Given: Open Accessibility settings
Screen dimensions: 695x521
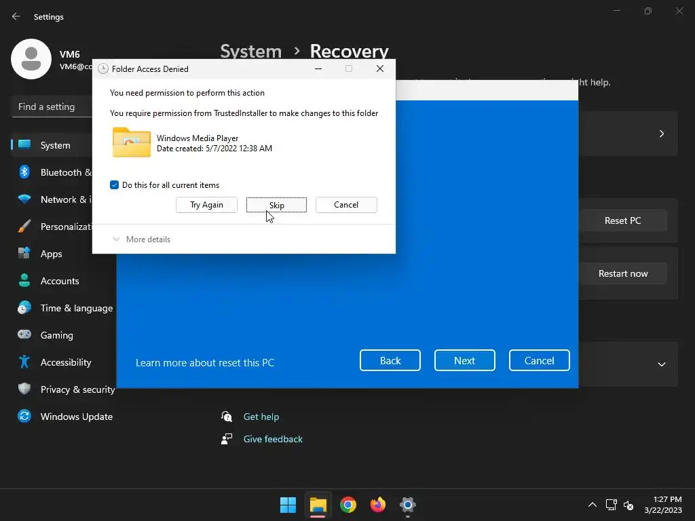Looking at the screenshot, I should click(66, 362).
